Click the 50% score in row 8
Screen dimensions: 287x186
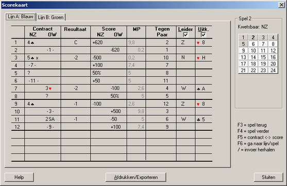114,96
